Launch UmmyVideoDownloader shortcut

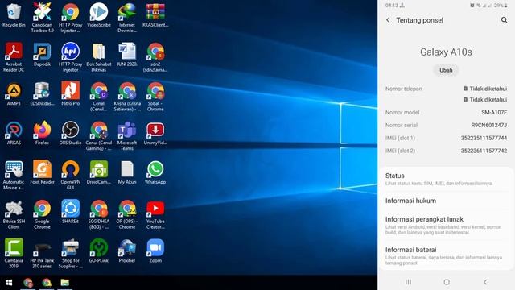155,133
